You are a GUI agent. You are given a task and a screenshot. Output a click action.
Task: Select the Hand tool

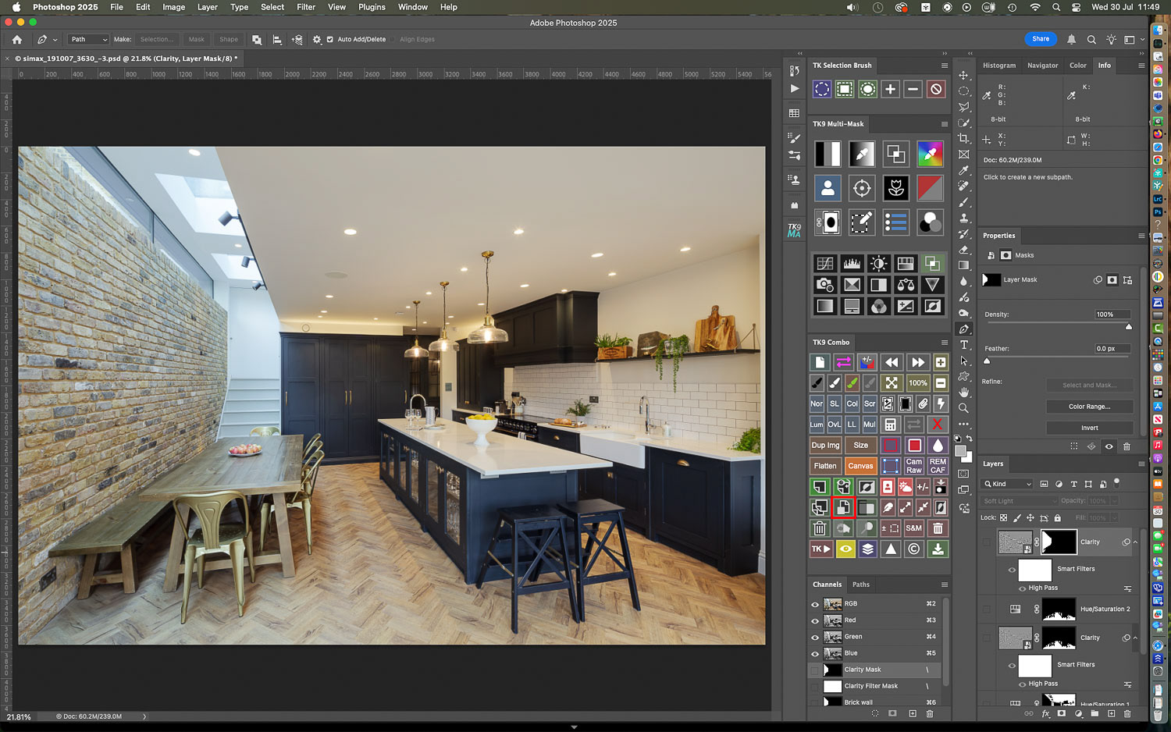964,393
